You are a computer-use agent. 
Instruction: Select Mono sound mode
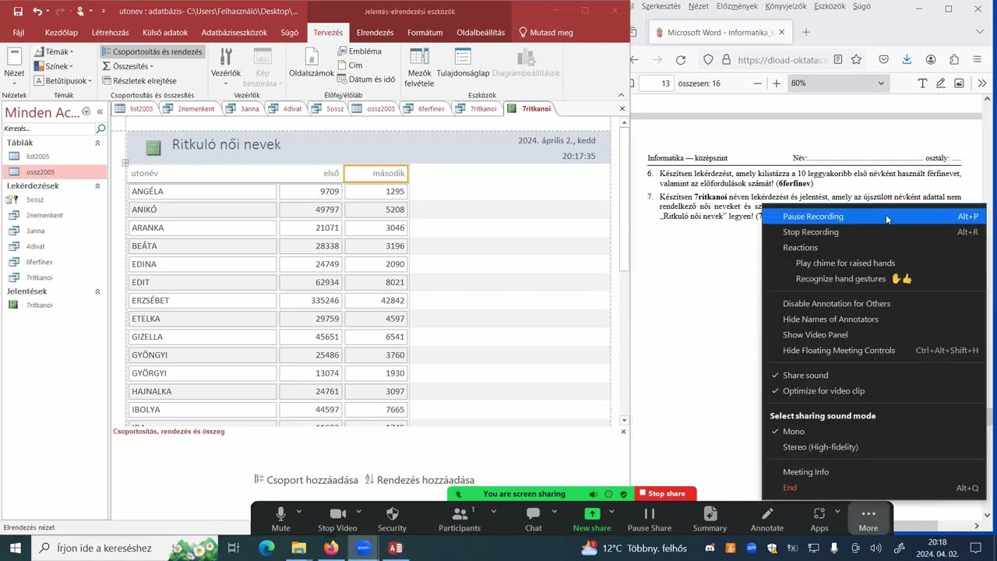click(x=794, y=432)
